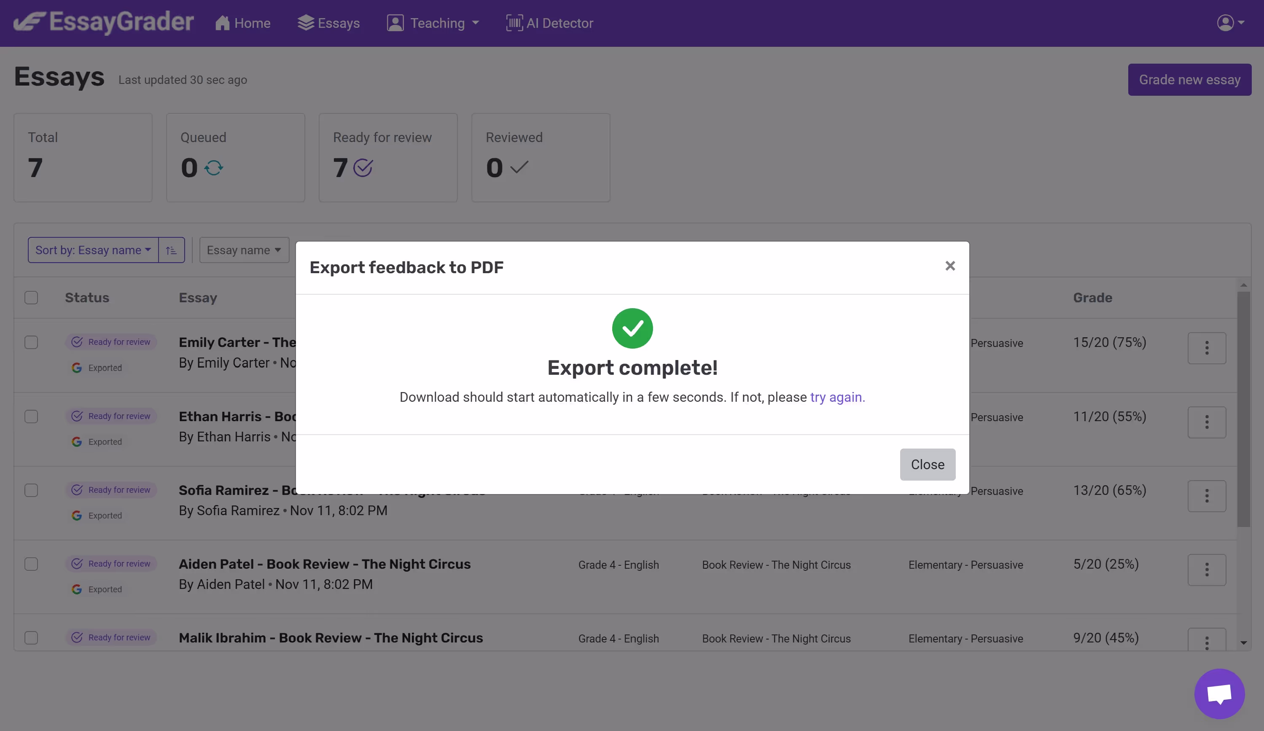Screen dimensions: 1264x731
Task: Click the Reviewed stats card
Action: 541,157
